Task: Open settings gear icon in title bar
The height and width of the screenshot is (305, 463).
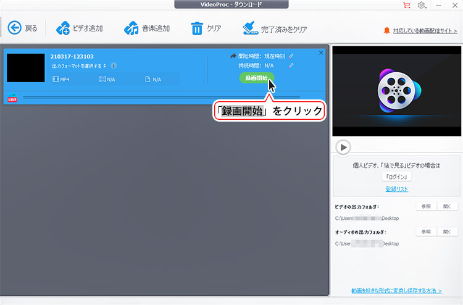Action: click(422, 5)
